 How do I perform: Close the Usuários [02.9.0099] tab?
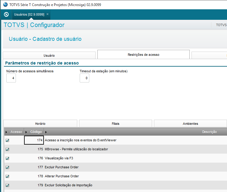[x=48, y=14]
